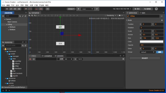Open the Group default dropdown
This screenshot has width=166, height=93.
coord(147,52)
